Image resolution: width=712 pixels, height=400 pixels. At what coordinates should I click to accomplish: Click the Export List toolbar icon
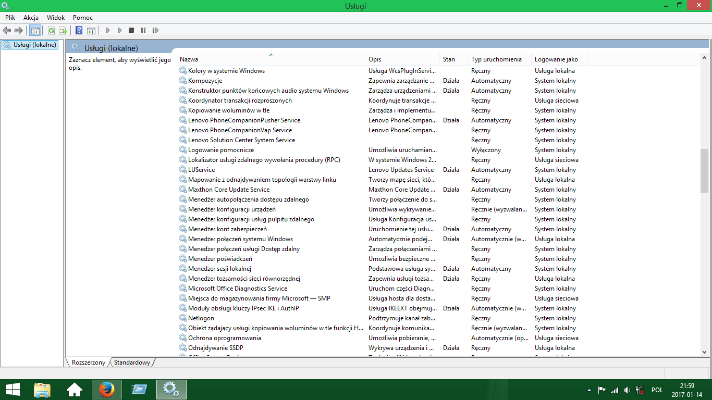pos(63,31)
